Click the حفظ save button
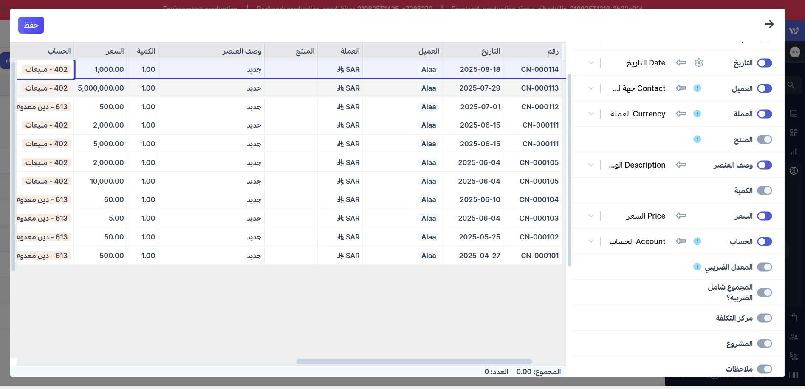805x389 pixels. pos(31,25)
